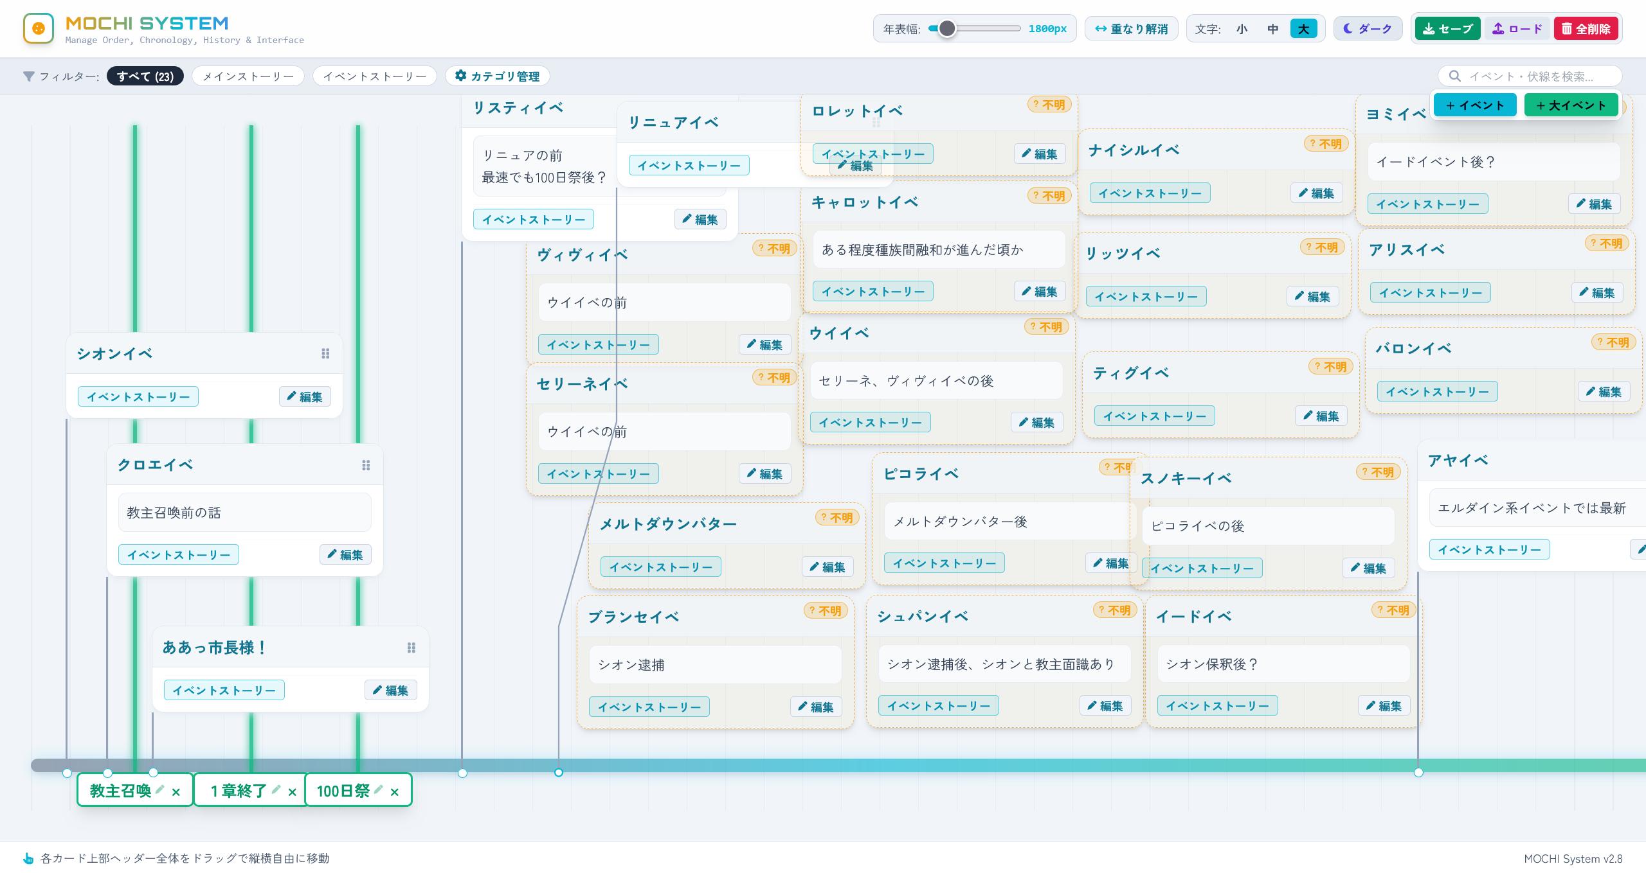This screenshot has height=873, width=1646.
Task: Select イベントストーリー filter chip in filter bar
Action: 375,76
